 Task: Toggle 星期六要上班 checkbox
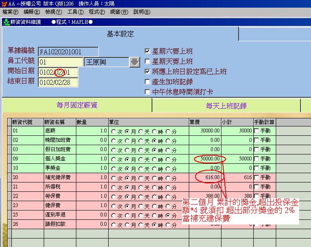click(x=148, y=51)
